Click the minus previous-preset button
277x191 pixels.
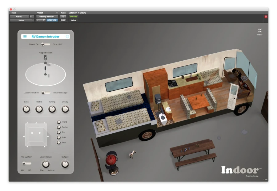coord(38,20)
